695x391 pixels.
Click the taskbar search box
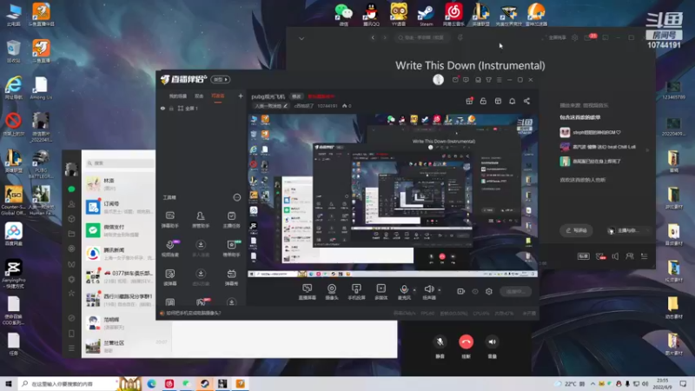coord(68,384)
